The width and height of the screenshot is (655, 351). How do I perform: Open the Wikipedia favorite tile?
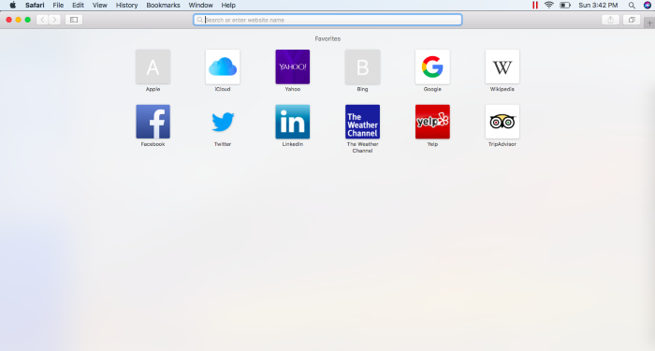502,66
